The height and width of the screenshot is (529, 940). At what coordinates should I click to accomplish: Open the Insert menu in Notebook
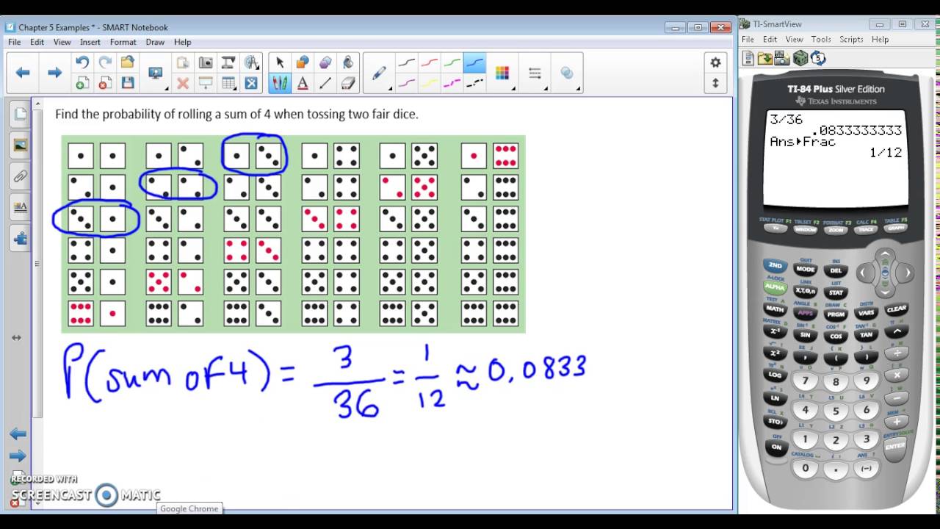coord(90,42)
